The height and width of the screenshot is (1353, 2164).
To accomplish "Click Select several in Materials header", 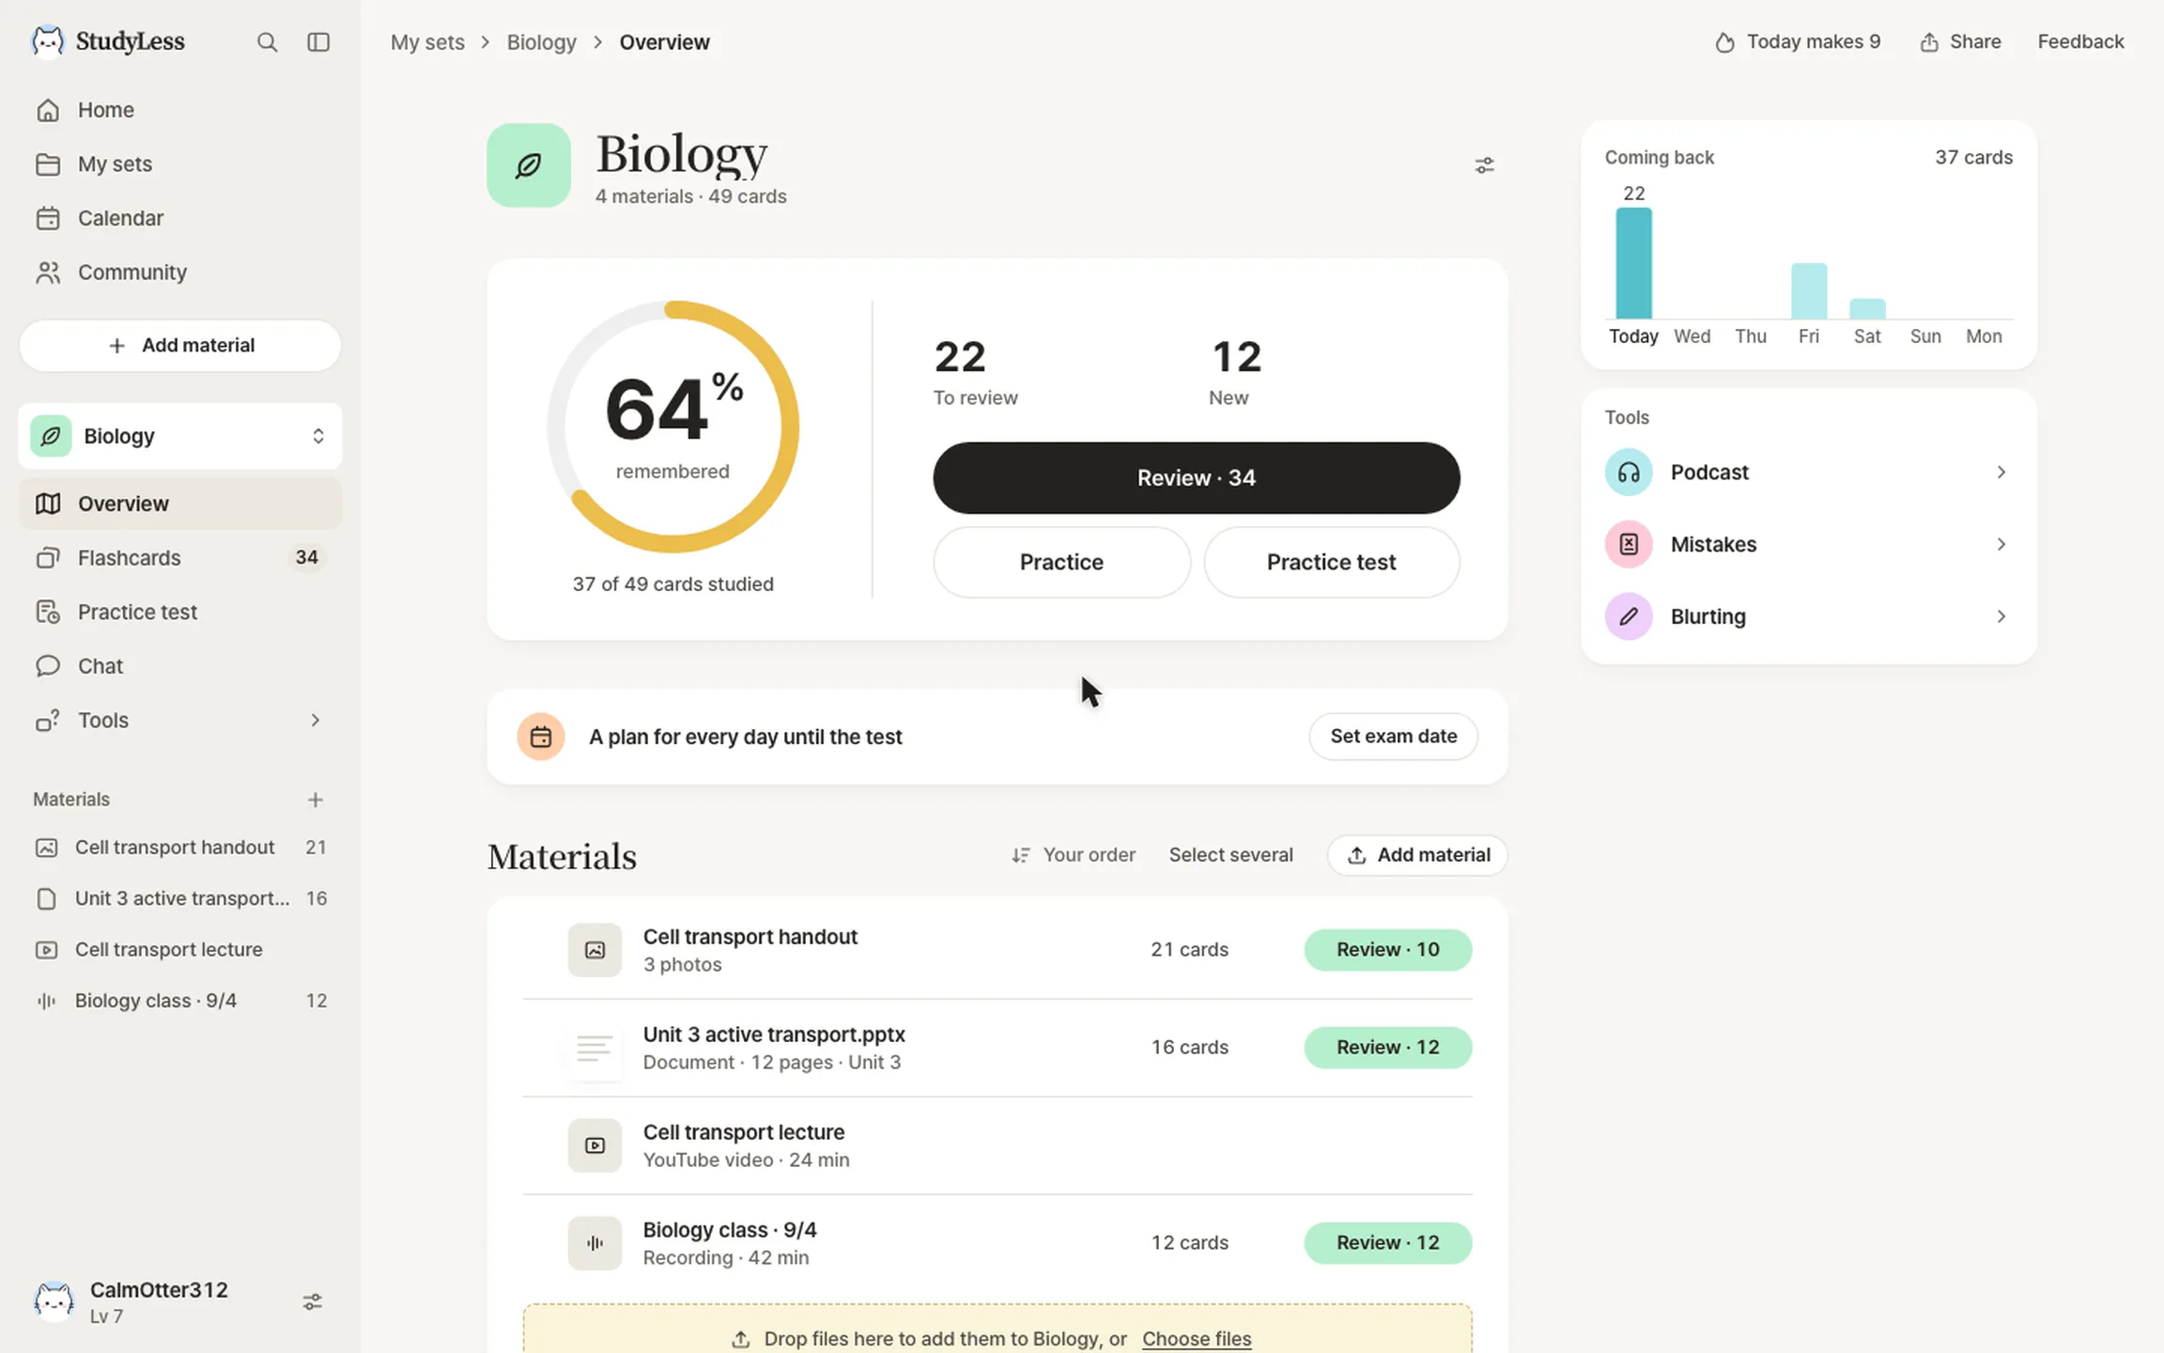I will (x=1230, y=855).
